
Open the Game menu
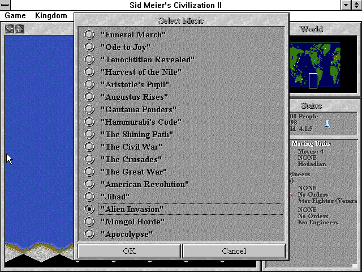pyautogui.click(x=15, y=16)
